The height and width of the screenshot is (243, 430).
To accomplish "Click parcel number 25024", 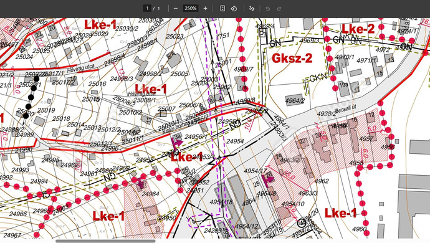I will point(24,57).
